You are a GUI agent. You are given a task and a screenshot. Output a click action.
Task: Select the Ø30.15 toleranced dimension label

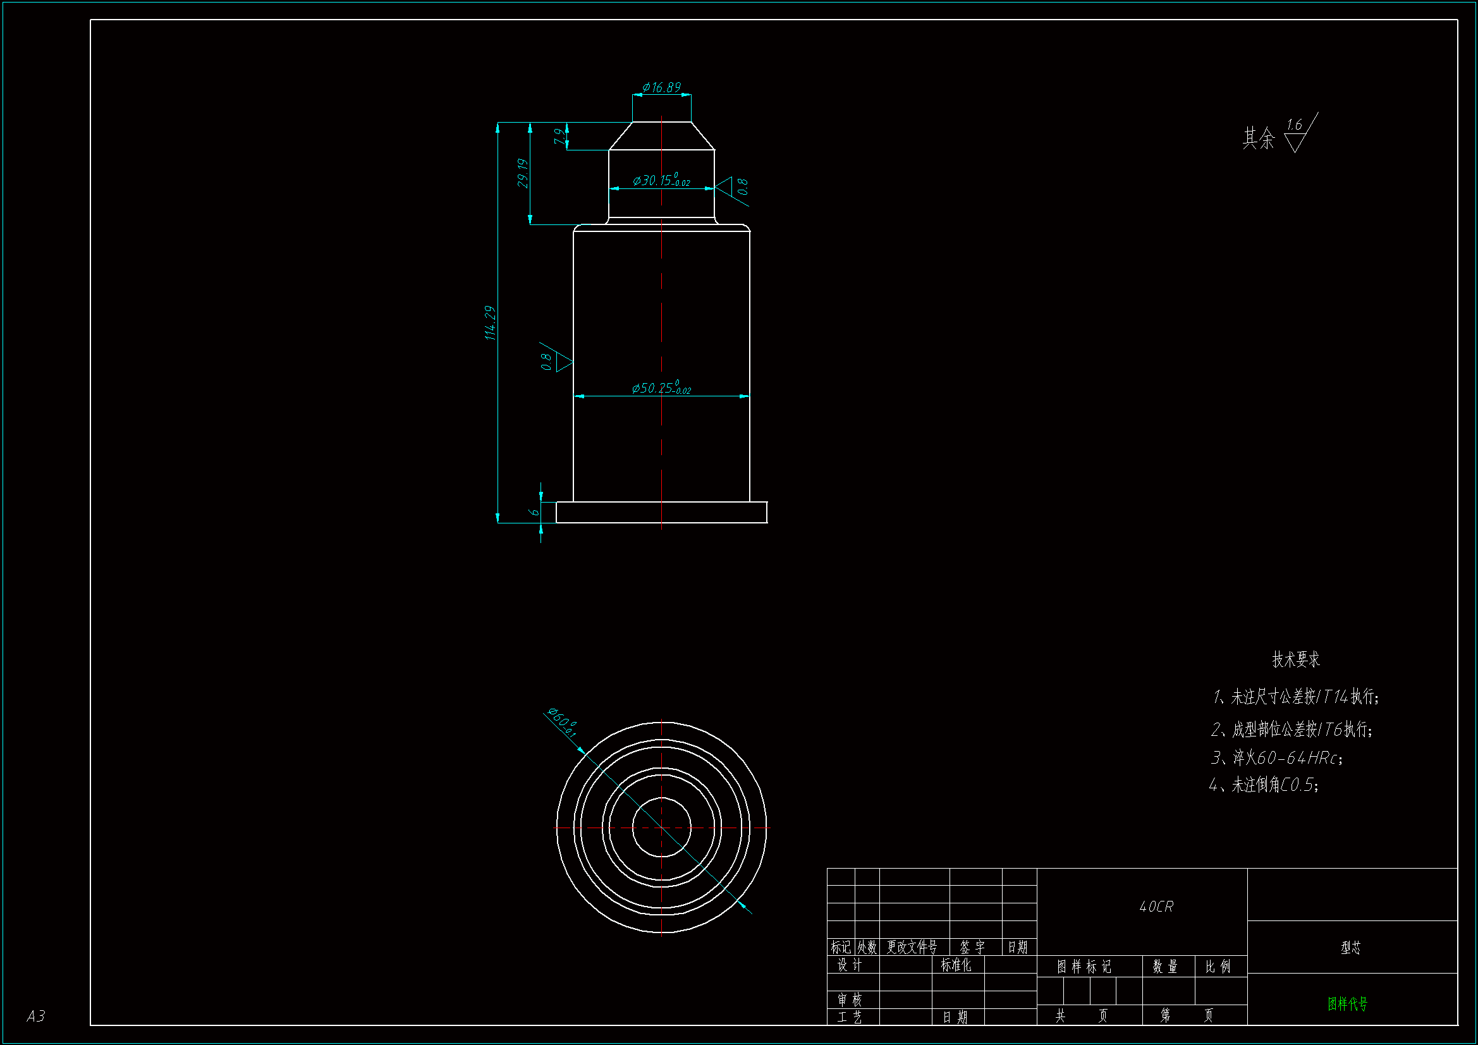661,180
